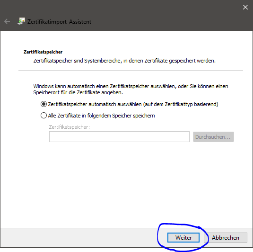Click the bold 'Zertifikatspeicher' heading
Image resolution: width=253 pixels, height=252 pixels.
tap(43, 52)
